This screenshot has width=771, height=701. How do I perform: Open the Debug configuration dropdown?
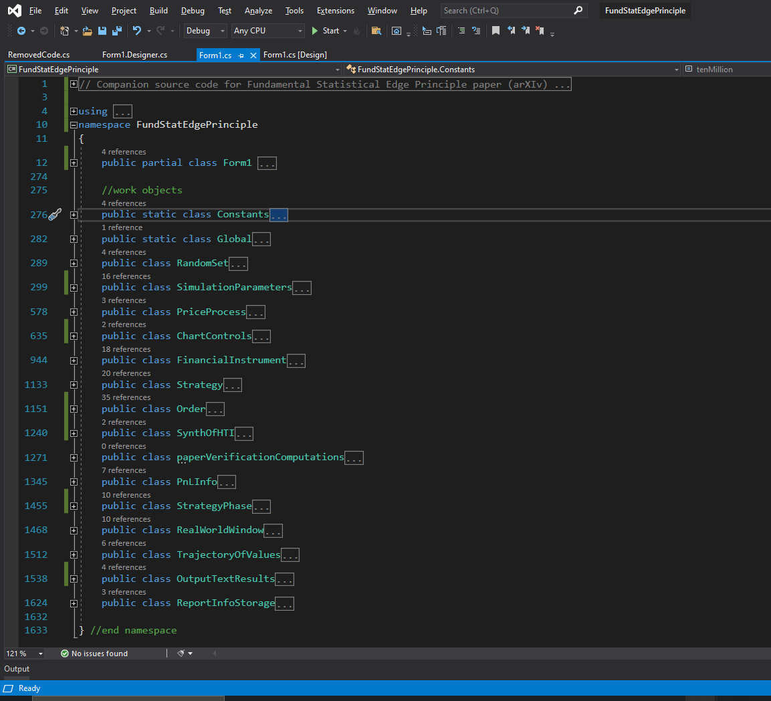(205, 31)
